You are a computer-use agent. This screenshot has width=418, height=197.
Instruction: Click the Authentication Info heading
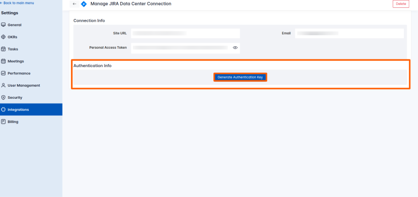click(x=92, y=66)
